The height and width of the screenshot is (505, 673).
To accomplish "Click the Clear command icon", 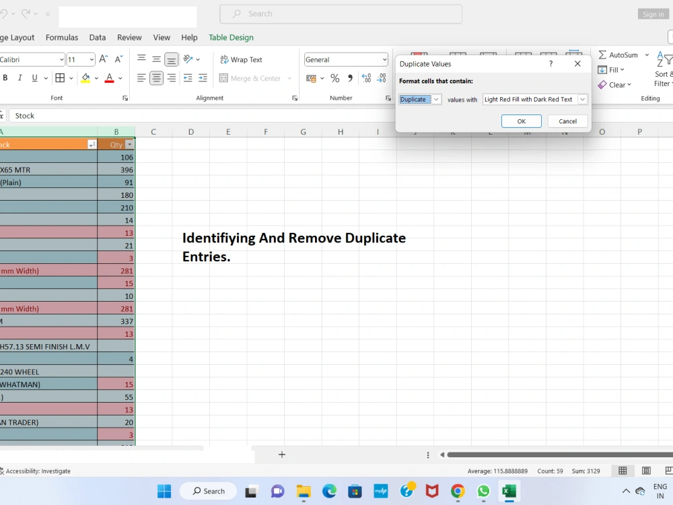I will click(x=613, y=84).
